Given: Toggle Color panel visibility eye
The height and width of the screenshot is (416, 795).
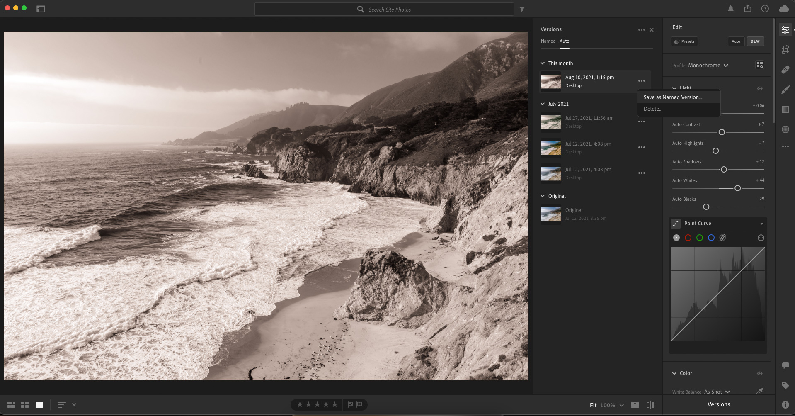Looking at the screenshot, I should tap(759, 373).
